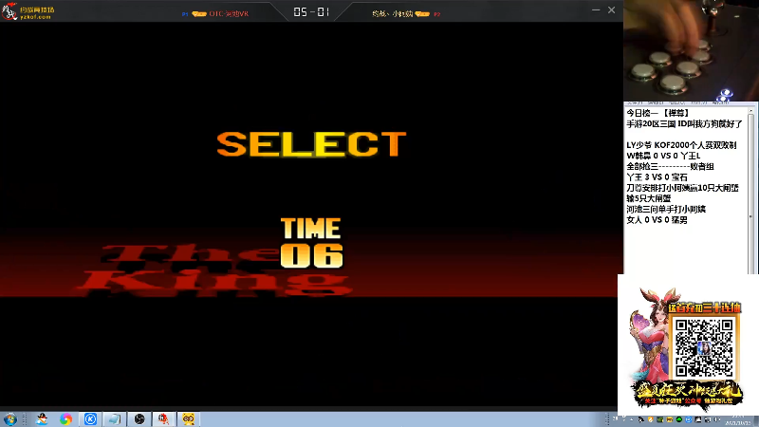Click the green cloud tray icon
The width and height of the screenshot is (759, 427).
[x=678, y=419]
